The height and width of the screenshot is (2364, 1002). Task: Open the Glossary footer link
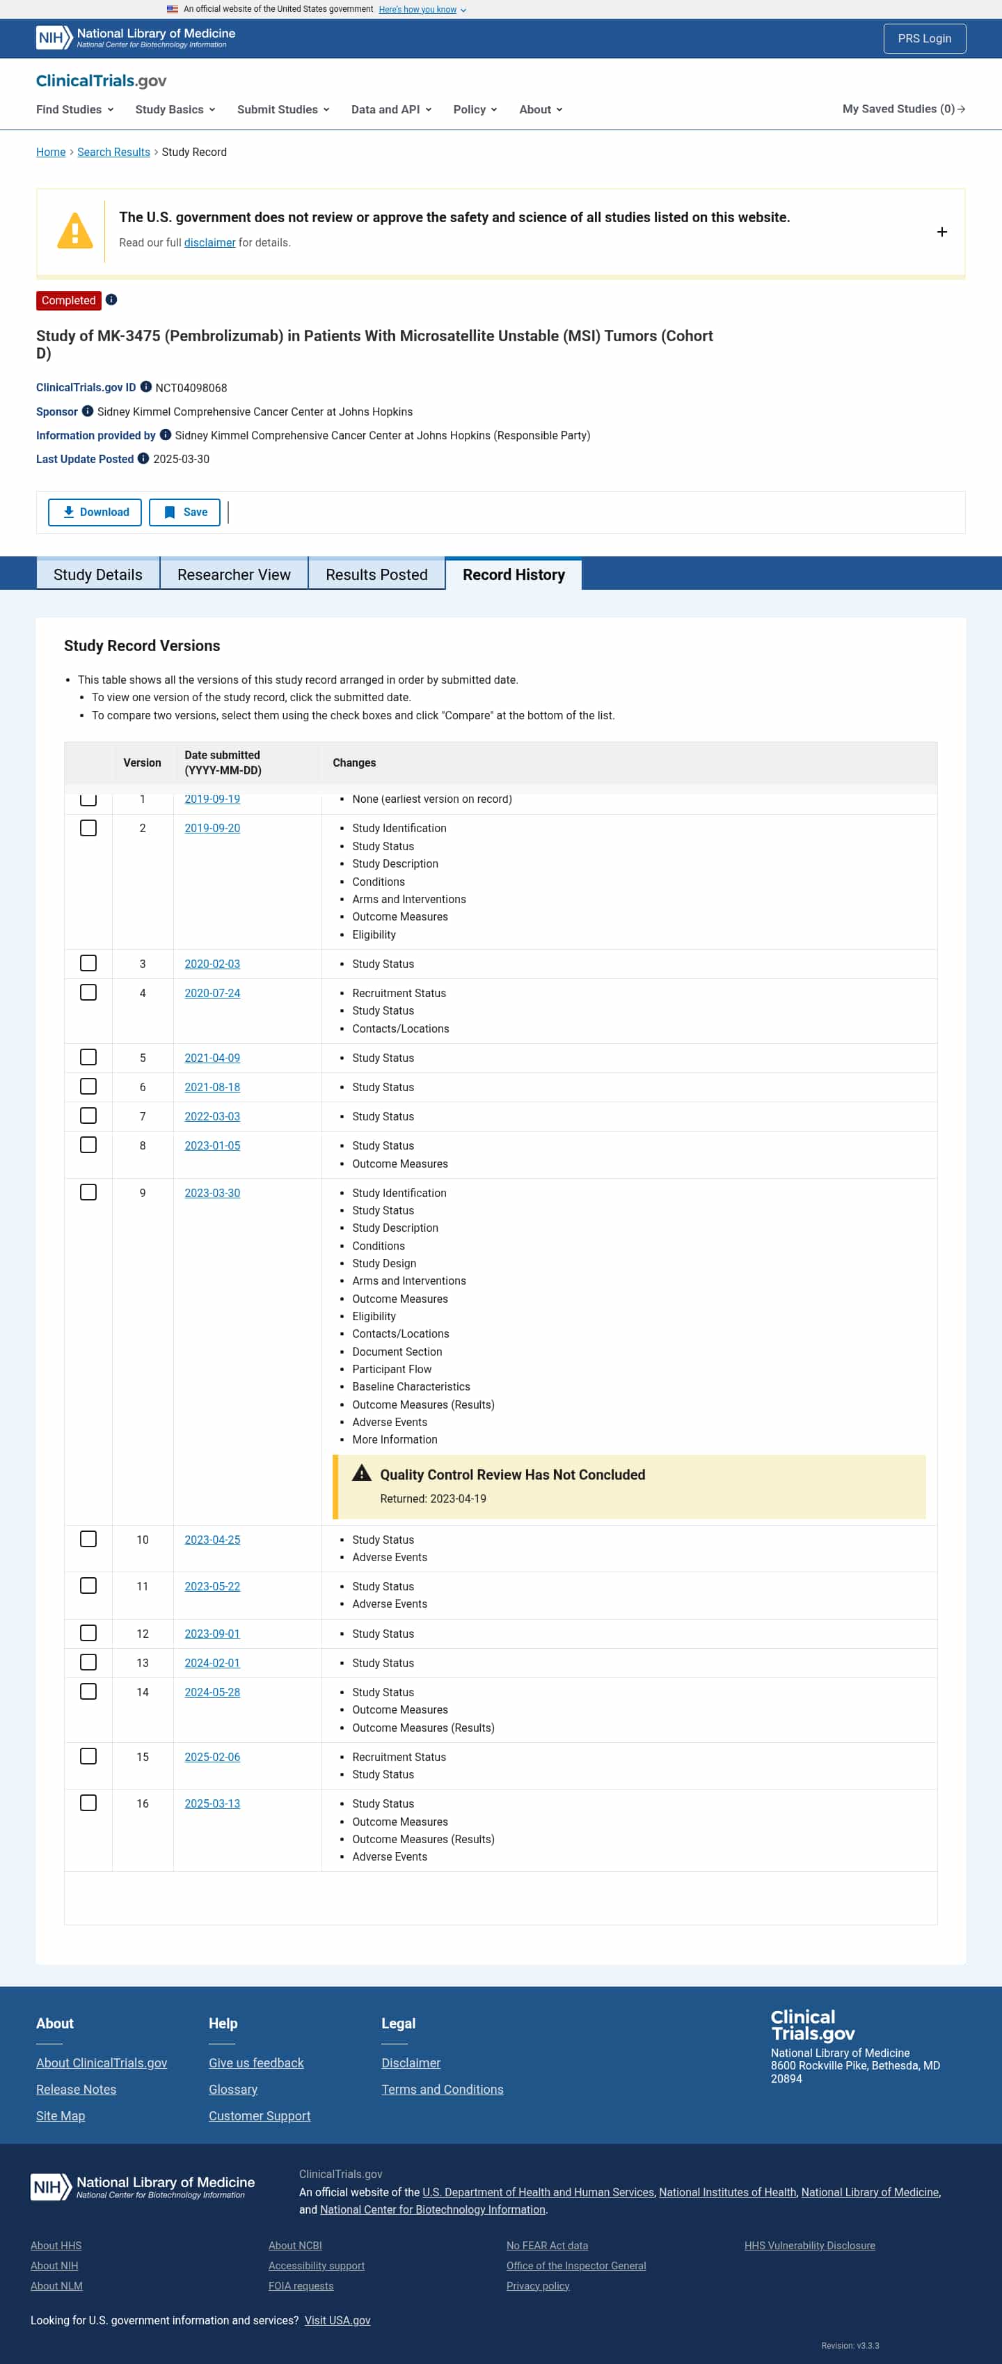(x=233, y=2089)
